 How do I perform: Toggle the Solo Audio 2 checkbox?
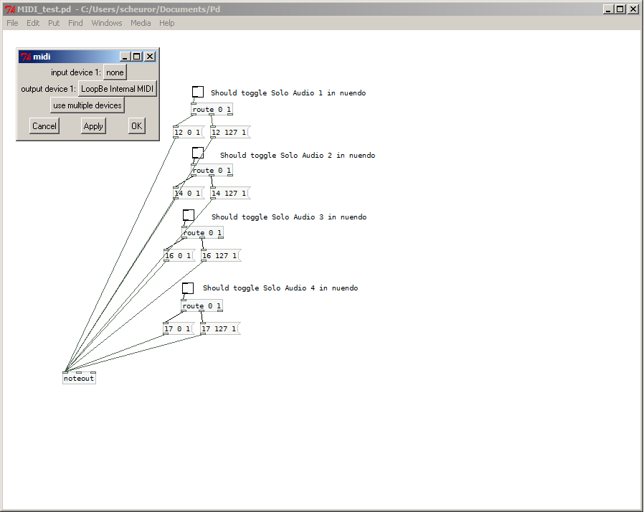(198, 153)
